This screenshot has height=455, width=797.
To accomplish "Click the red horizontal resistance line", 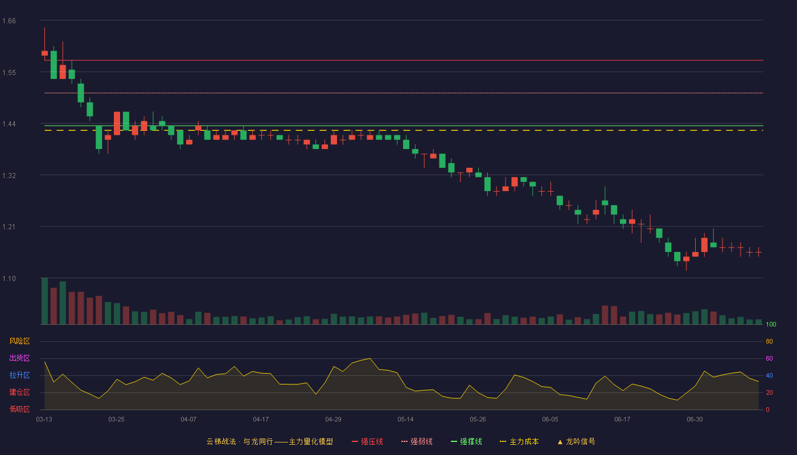I will (x=404, y=60).
